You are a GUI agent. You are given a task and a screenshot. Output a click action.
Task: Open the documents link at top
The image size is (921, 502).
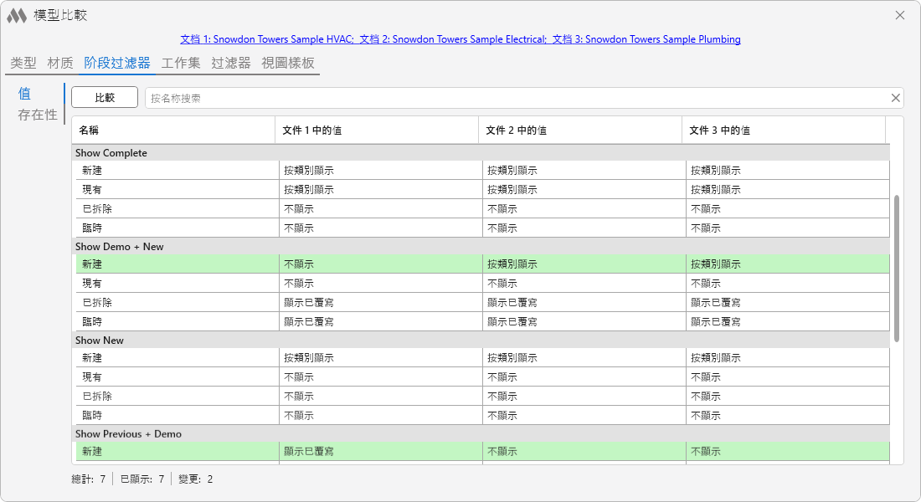pos(460,39)
